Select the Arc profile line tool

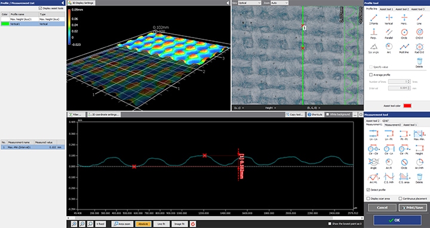point(389,48)
